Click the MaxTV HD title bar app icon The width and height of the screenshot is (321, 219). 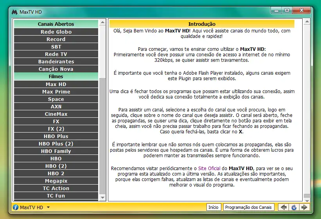(14, 12)
